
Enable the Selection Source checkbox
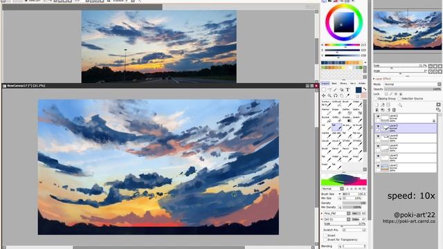399,98
